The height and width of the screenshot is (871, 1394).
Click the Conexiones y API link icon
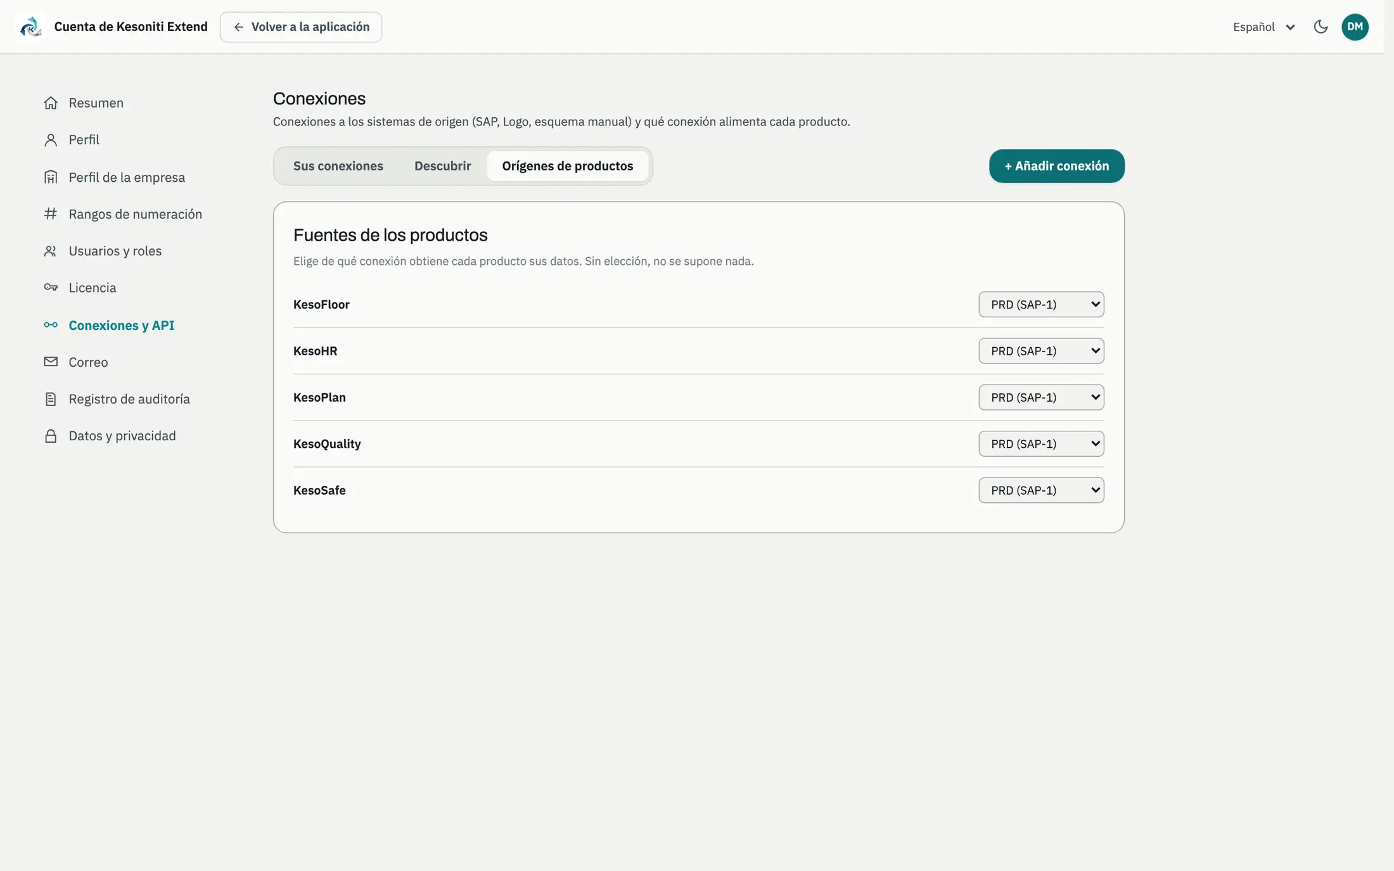pyautogui.click(x=51, y=325)
